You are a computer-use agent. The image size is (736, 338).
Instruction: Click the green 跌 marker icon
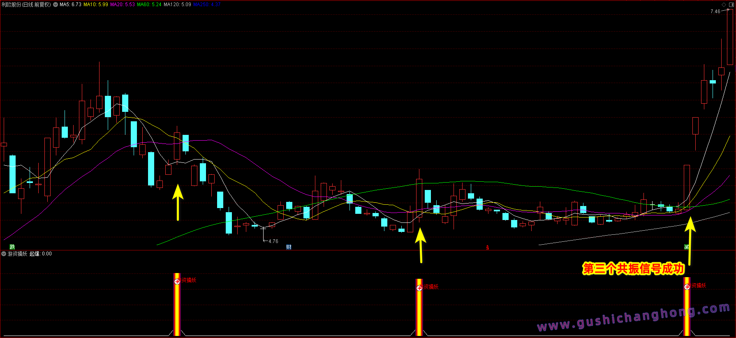click(x=12, y=247)
